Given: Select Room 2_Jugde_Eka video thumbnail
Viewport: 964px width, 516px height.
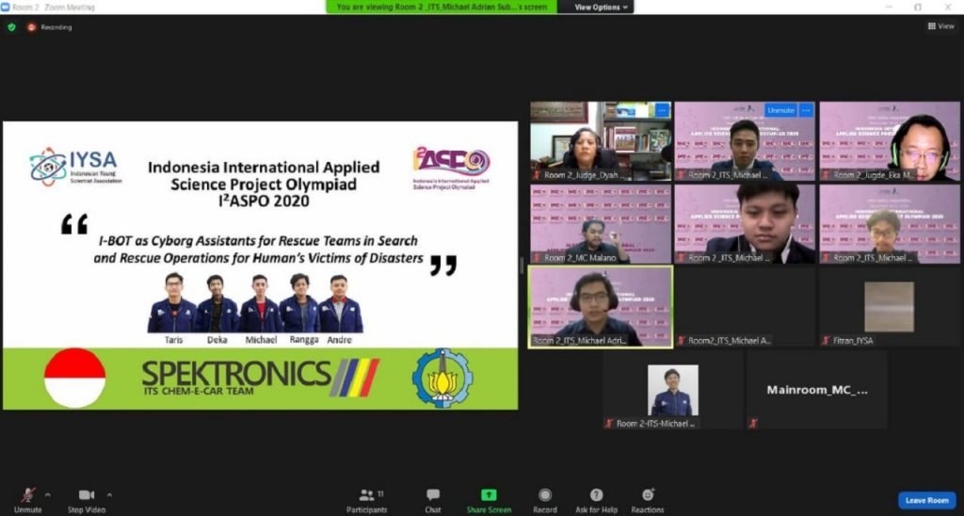Looking at the screenshot, I should pyautogui.click(x=889, y=141).
